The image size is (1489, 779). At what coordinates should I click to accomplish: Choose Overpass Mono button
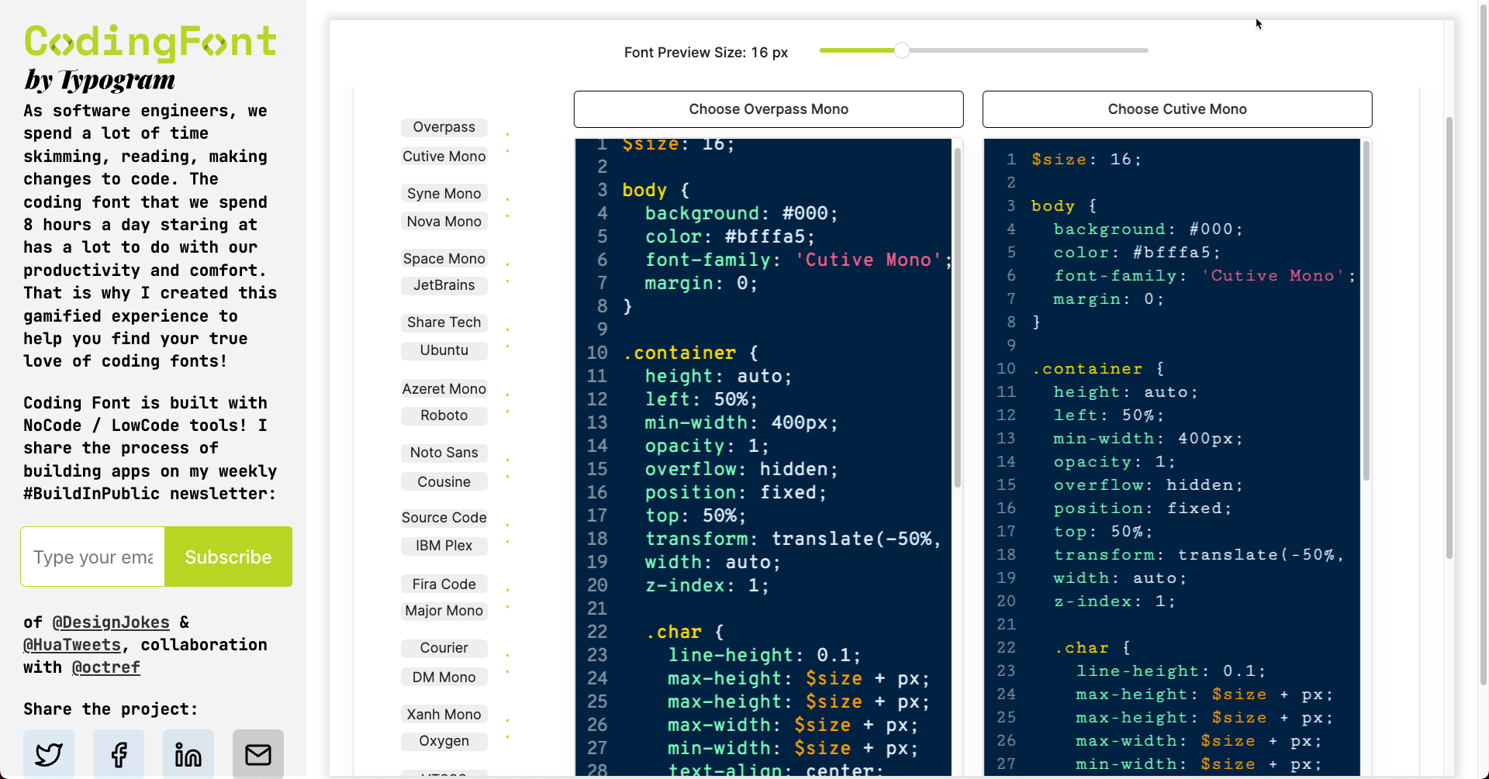coord(769,109)
